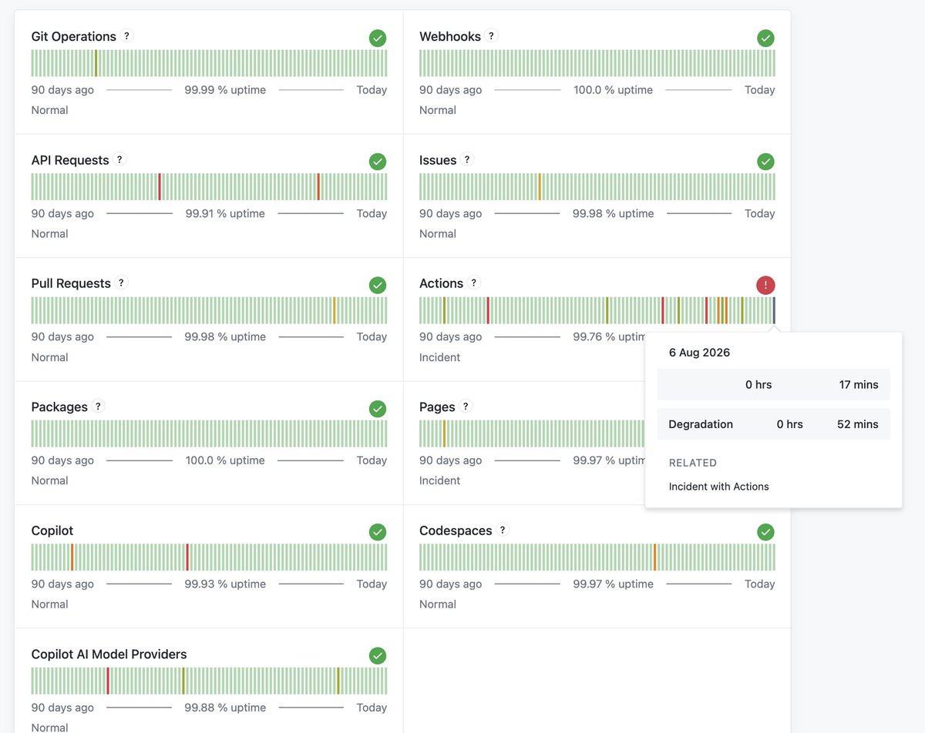Click the 'Incident' status under Pages
Viewport: 925px width, 733px height.
pos(439,480)
